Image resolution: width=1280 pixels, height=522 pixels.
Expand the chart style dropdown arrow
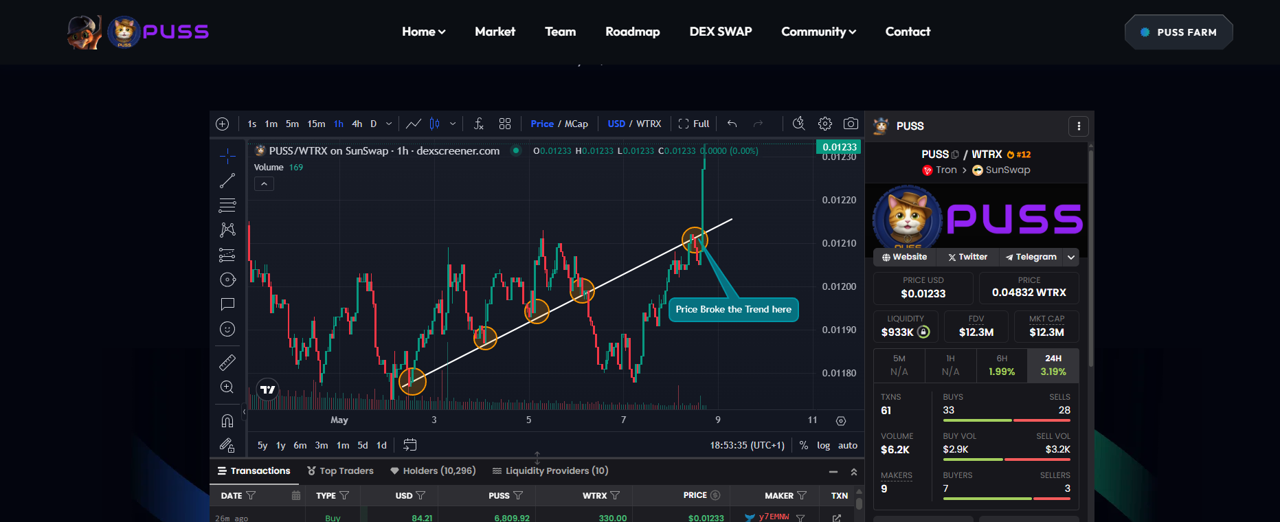tap(453, 124)
